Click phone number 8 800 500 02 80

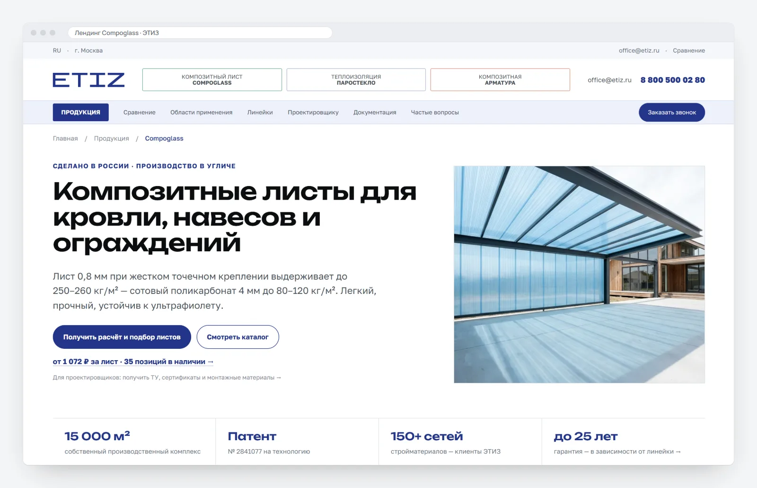coord(673,80)
